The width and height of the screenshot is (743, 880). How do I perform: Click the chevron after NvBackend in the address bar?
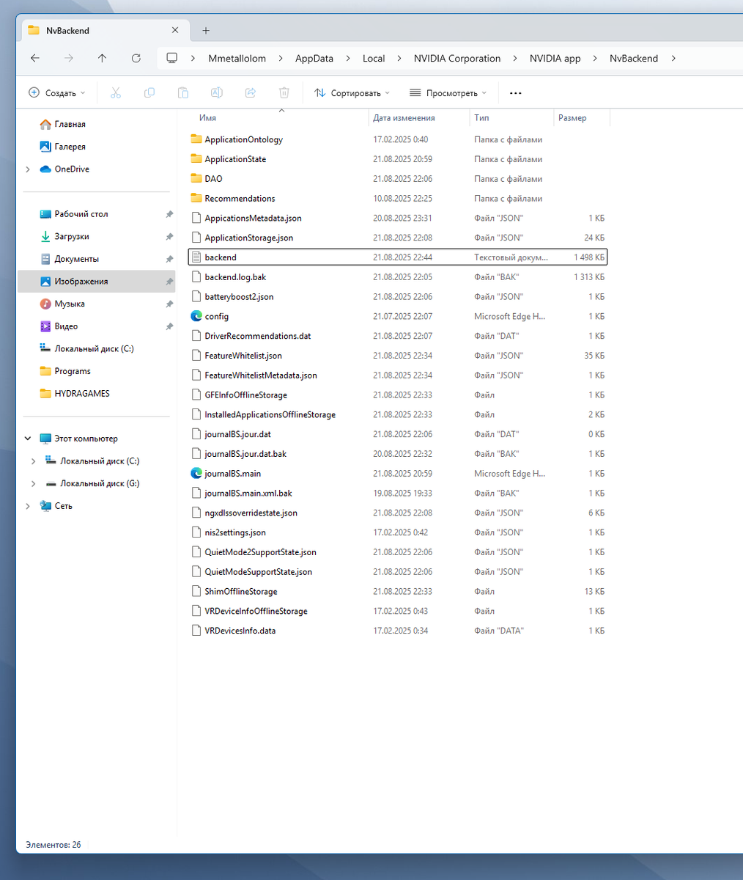pos(673,59)
